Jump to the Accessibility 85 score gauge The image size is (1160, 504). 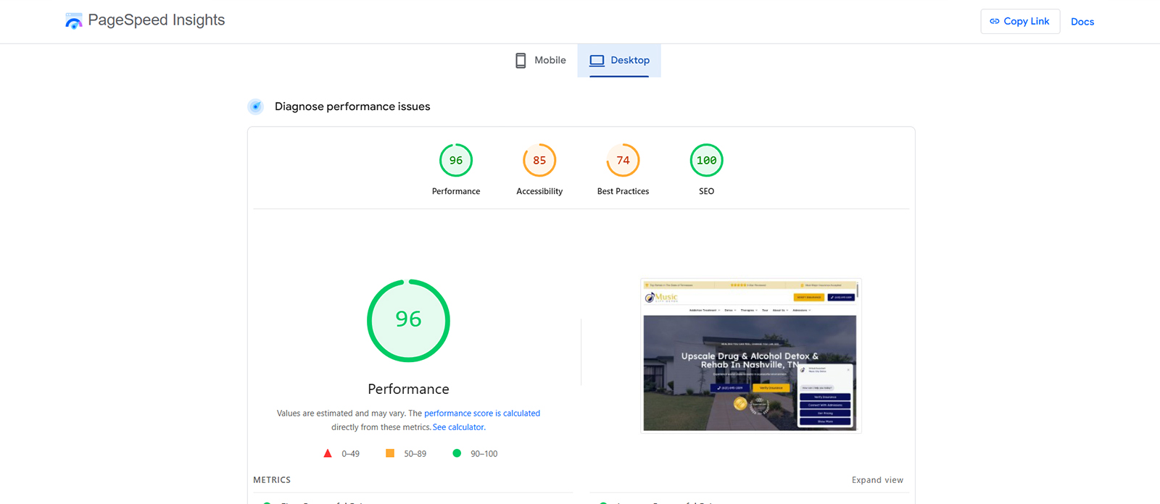coord(539,161)
